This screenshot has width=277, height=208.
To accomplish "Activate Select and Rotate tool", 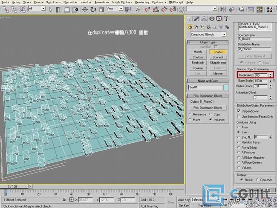I will pyautogui.click(x=93, y=9).
